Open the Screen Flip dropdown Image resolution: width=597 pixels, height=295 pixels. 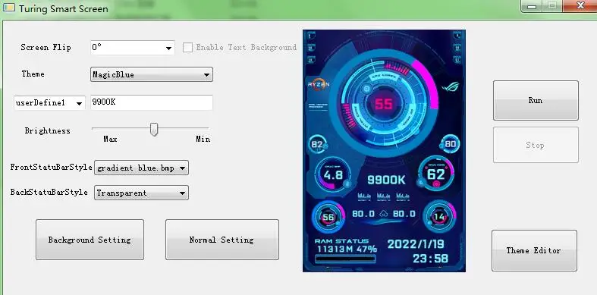coord(133,48)
